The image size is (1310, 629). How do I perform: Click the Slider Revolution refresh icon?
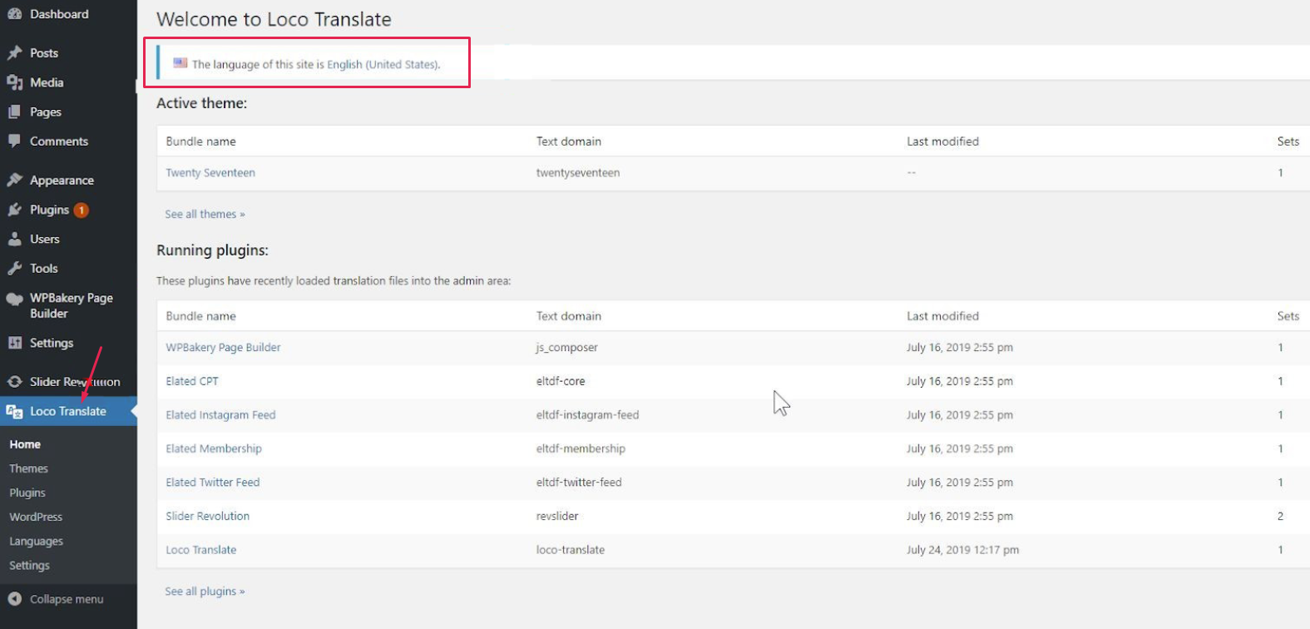[x=14, y=382]
